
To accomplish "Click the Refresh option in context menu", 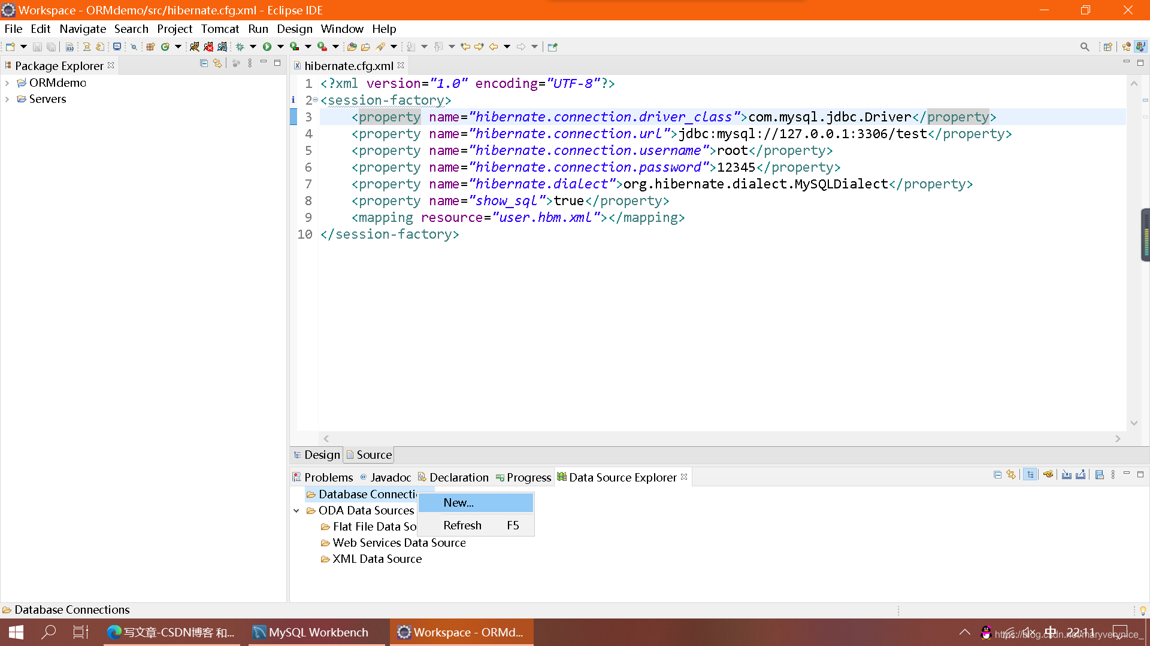I will [462, 525].
